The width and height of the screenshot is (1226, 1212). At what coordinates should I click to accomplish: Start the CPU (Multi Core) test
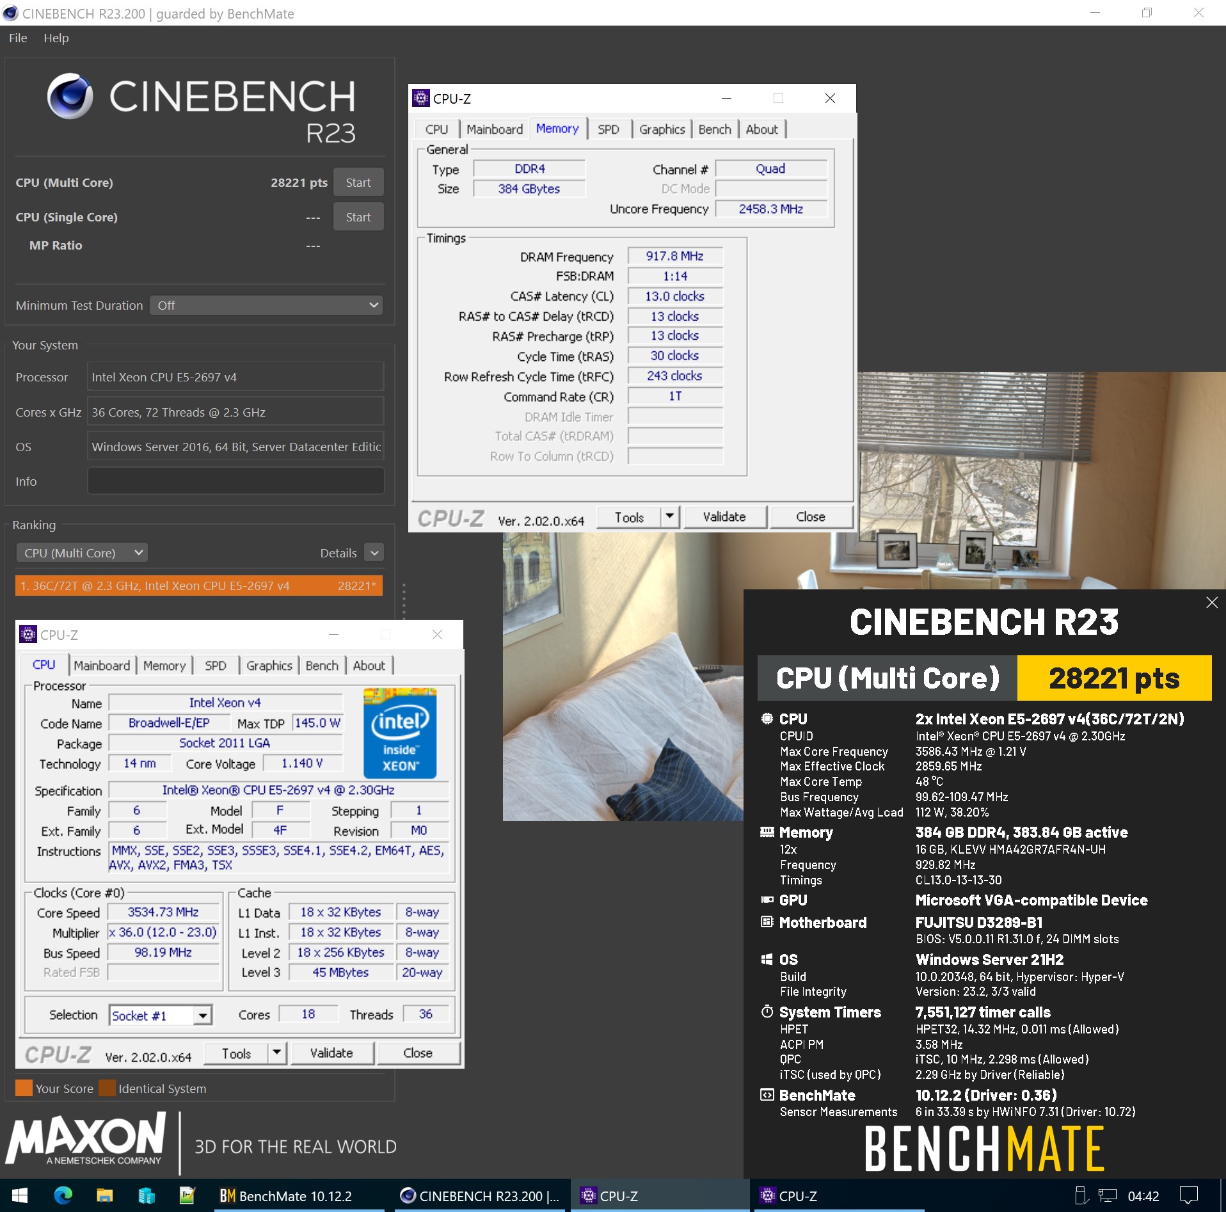(x=358, y=182)
